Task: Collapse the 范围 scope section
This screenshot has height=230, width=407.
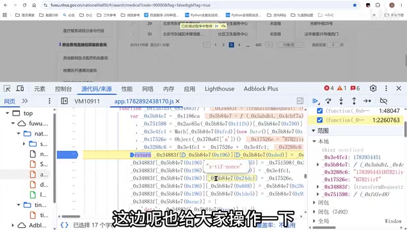Action: pos(314,131)
